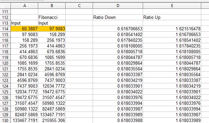Select row 113 header

tap(5, 23)
